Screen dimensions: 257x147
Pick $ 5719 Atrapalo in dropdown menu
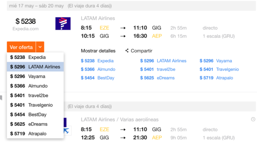[x=35, y=134]
